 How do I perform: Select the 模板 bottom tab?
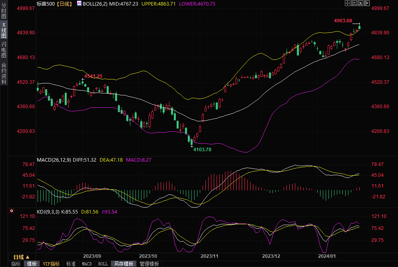click(x=32, y=264)
